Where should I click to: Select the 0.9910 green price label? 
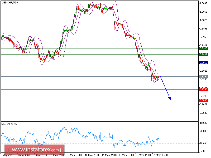tap(203, 48)
